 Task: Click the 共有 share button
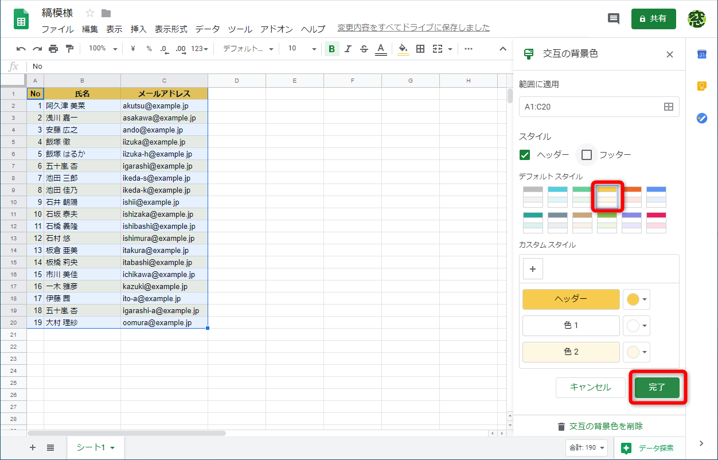tap(653, 19)
